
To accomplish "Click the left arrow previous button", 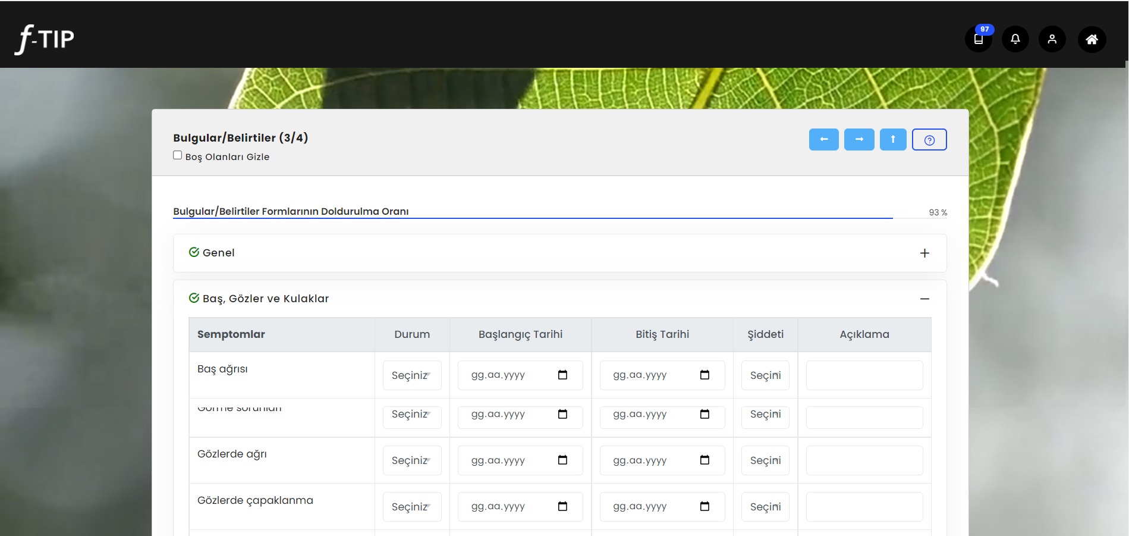I will pyautogui.click(x=824, y=139).
